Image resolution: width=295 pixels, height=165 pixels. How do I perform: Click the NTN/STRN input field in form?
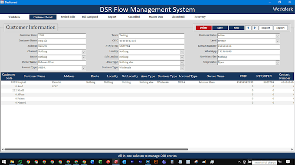point(152,47)
